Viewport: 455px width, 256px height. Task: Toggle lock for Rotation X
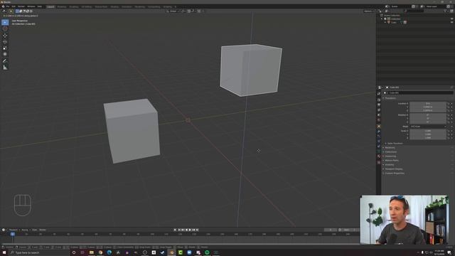click(x=449, y=115)
